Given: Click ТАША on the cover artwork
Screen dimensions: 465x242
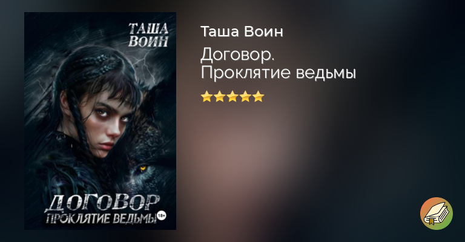Looking at the screenshot, I should point(148,28).
